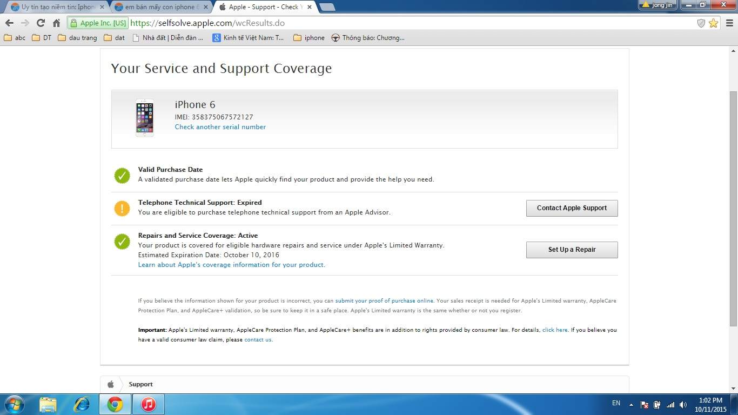Image resolution: width=738 pixels, height=415 pixels.
Task: Click the yellow warning icon for Telephone Technical Support
Action: [122, 209]
